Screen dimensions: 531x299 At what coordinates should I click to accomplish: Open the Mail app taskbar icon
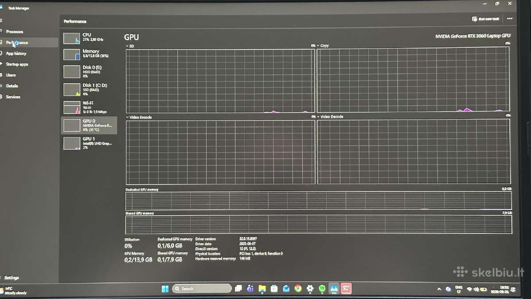click(x=286, y=288)
